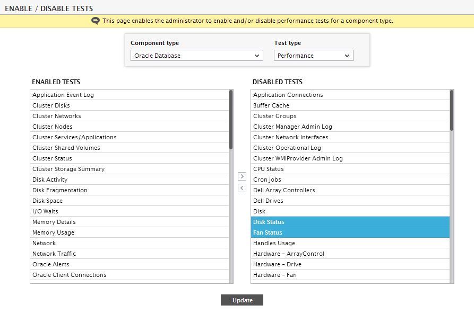The height and width of the screenshot is (314, 474).
Task: Open the Test type dropdown
Action: [x=314, y=56]
